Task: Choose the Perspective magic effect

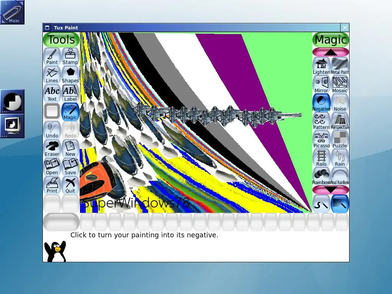Action: 340,121
